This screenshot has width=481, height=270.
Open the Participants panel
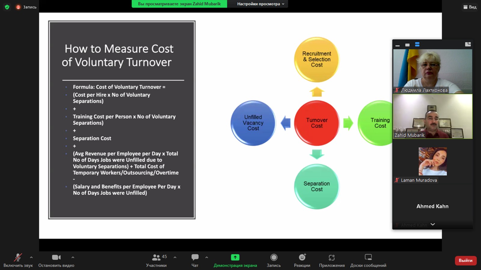(156, 260)
